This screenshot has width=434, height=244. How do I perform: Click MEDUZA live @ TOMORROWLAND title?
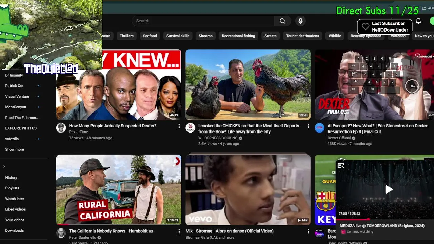pos(382,226)
